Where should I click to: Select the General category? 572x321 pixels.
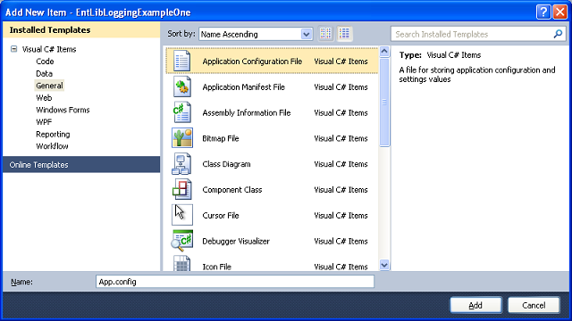[49, 86]
